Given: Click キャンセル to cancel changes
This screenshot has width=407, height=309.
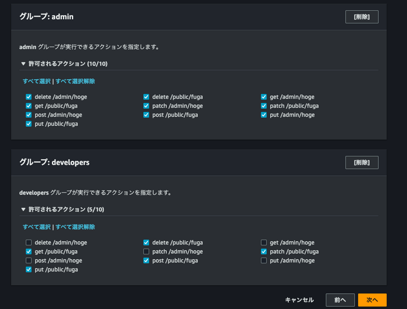Looking at the screenshot, I should point(299,300).
